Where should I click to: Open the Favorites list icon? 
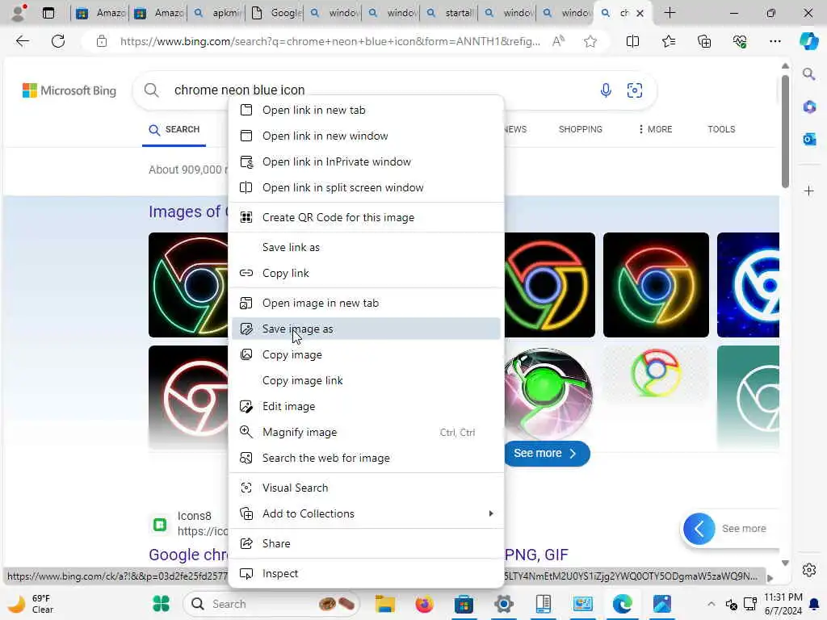tap(668, 41)
